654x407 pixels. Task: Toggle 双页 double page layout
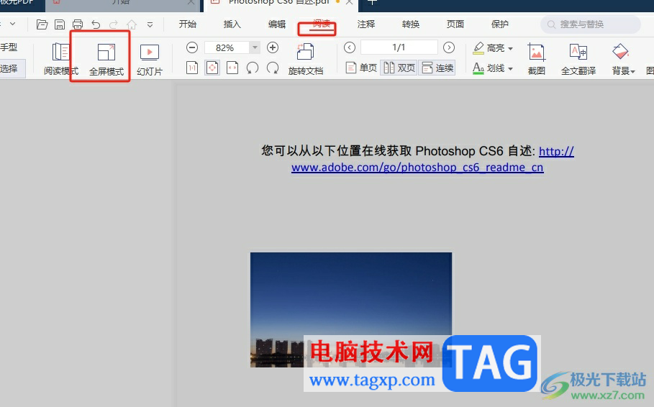click(399, 68)
